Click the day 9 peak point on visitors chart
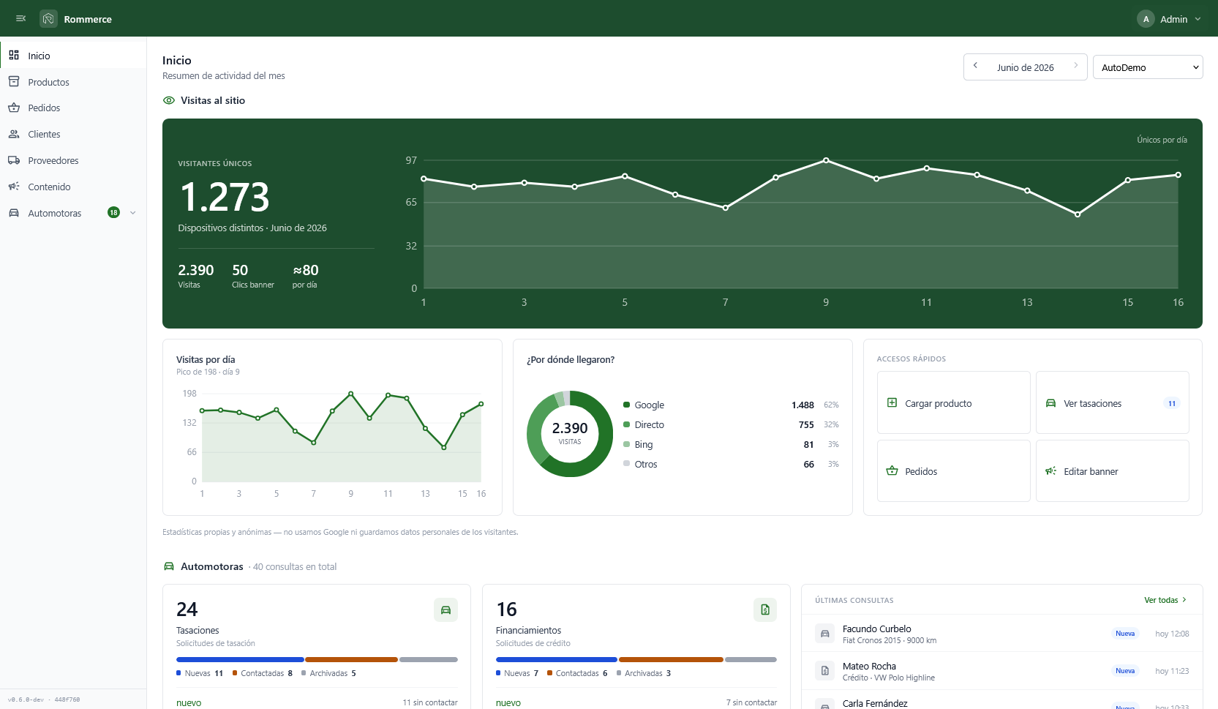 point(826,160)
